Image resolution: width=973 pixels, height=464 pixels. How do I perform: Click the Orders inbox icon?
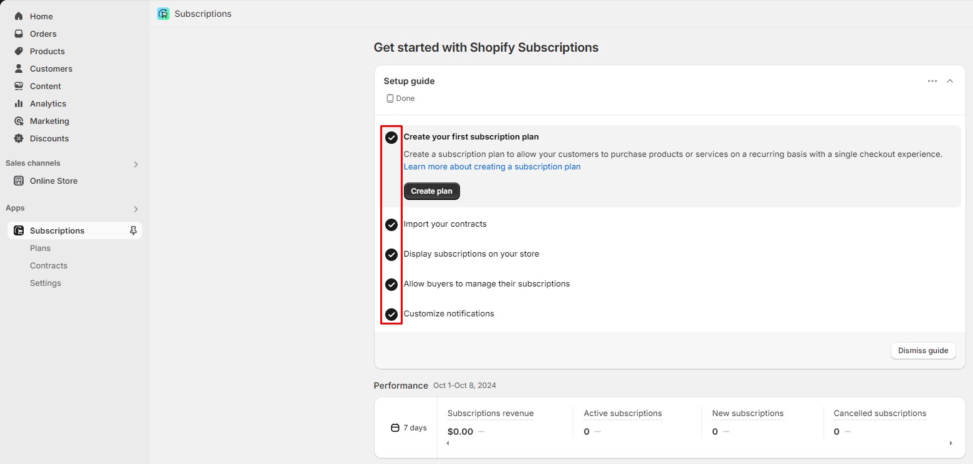click(x=19, y=34)
